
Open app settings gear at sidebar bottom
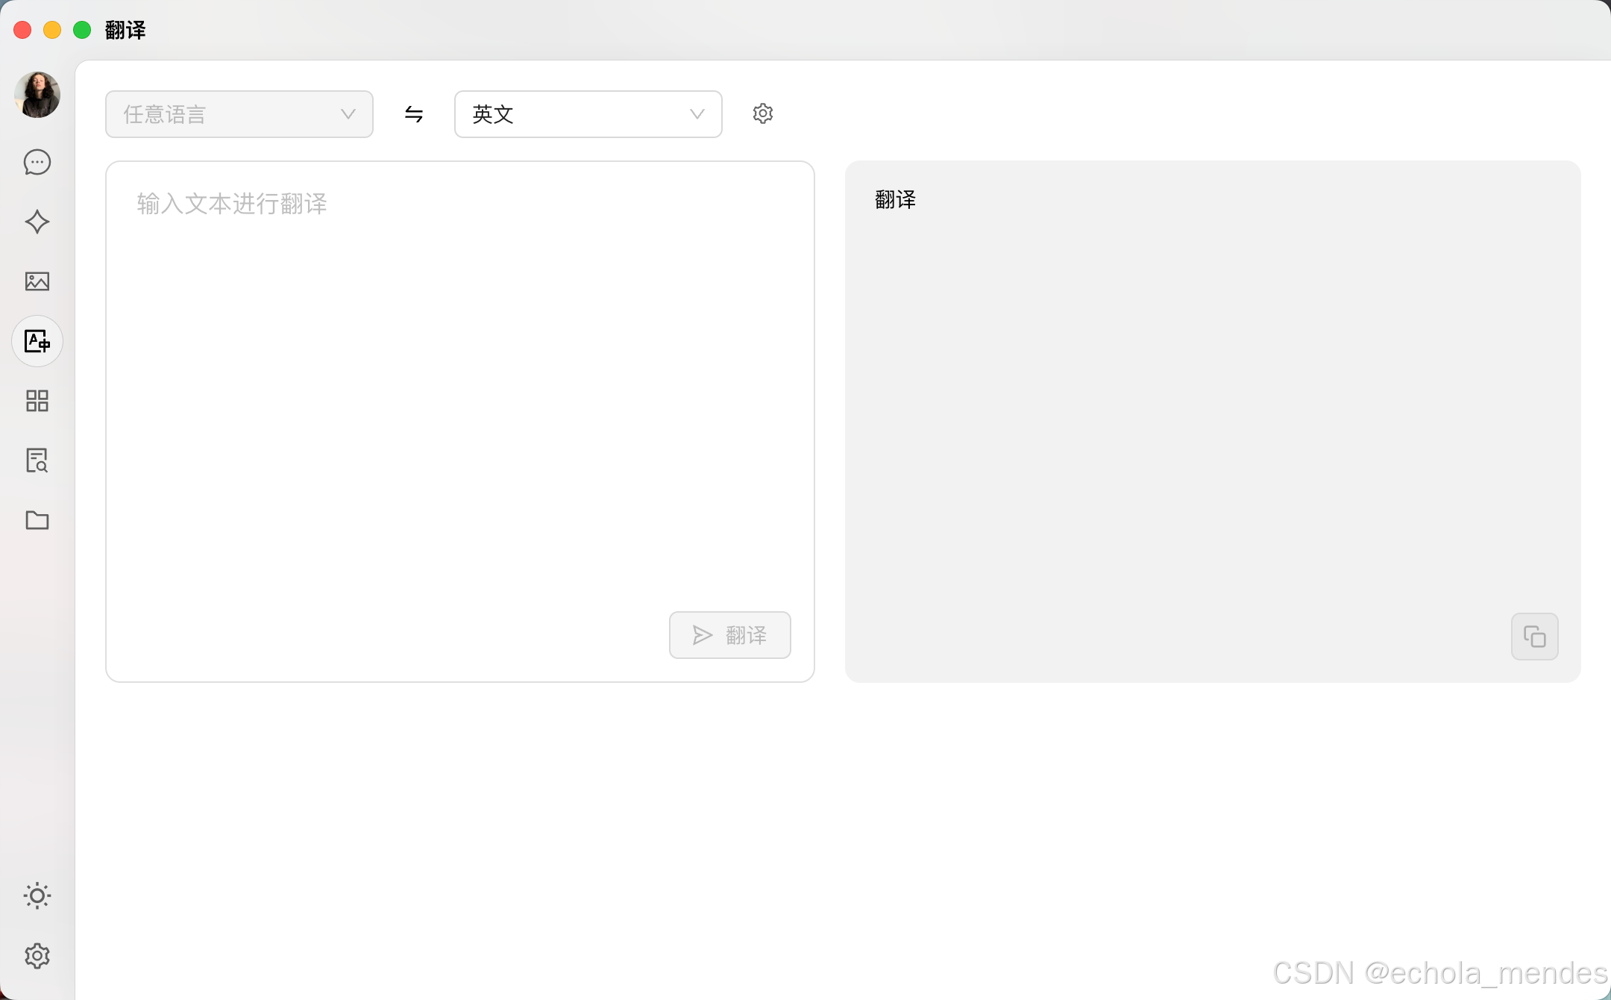(37, 955)
